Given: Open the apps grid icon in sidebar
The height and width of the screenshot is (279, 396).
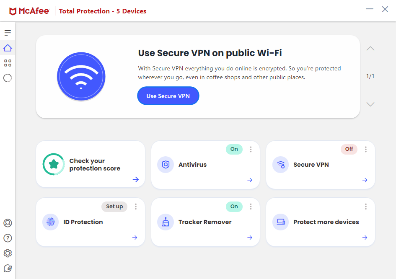Looking at the screenshot, I should [x=8, y=63].
